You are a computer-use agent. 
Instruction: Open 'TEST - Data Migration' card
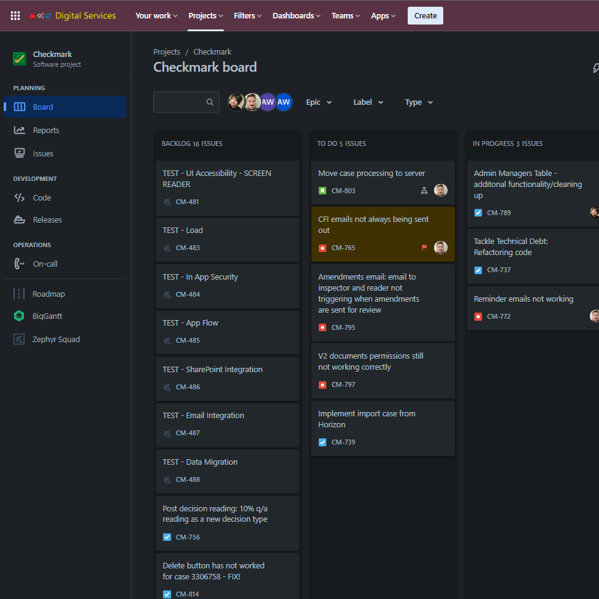pyautogui.click(x=227, y=471)
